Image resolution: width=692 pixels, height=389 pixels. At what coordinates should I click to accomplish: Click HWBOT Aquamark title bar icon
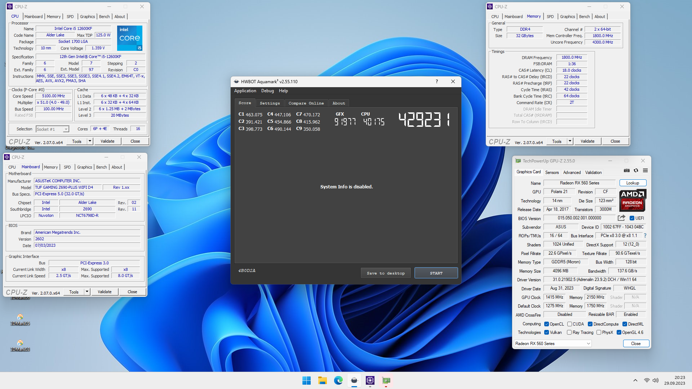tap(236, 81)
